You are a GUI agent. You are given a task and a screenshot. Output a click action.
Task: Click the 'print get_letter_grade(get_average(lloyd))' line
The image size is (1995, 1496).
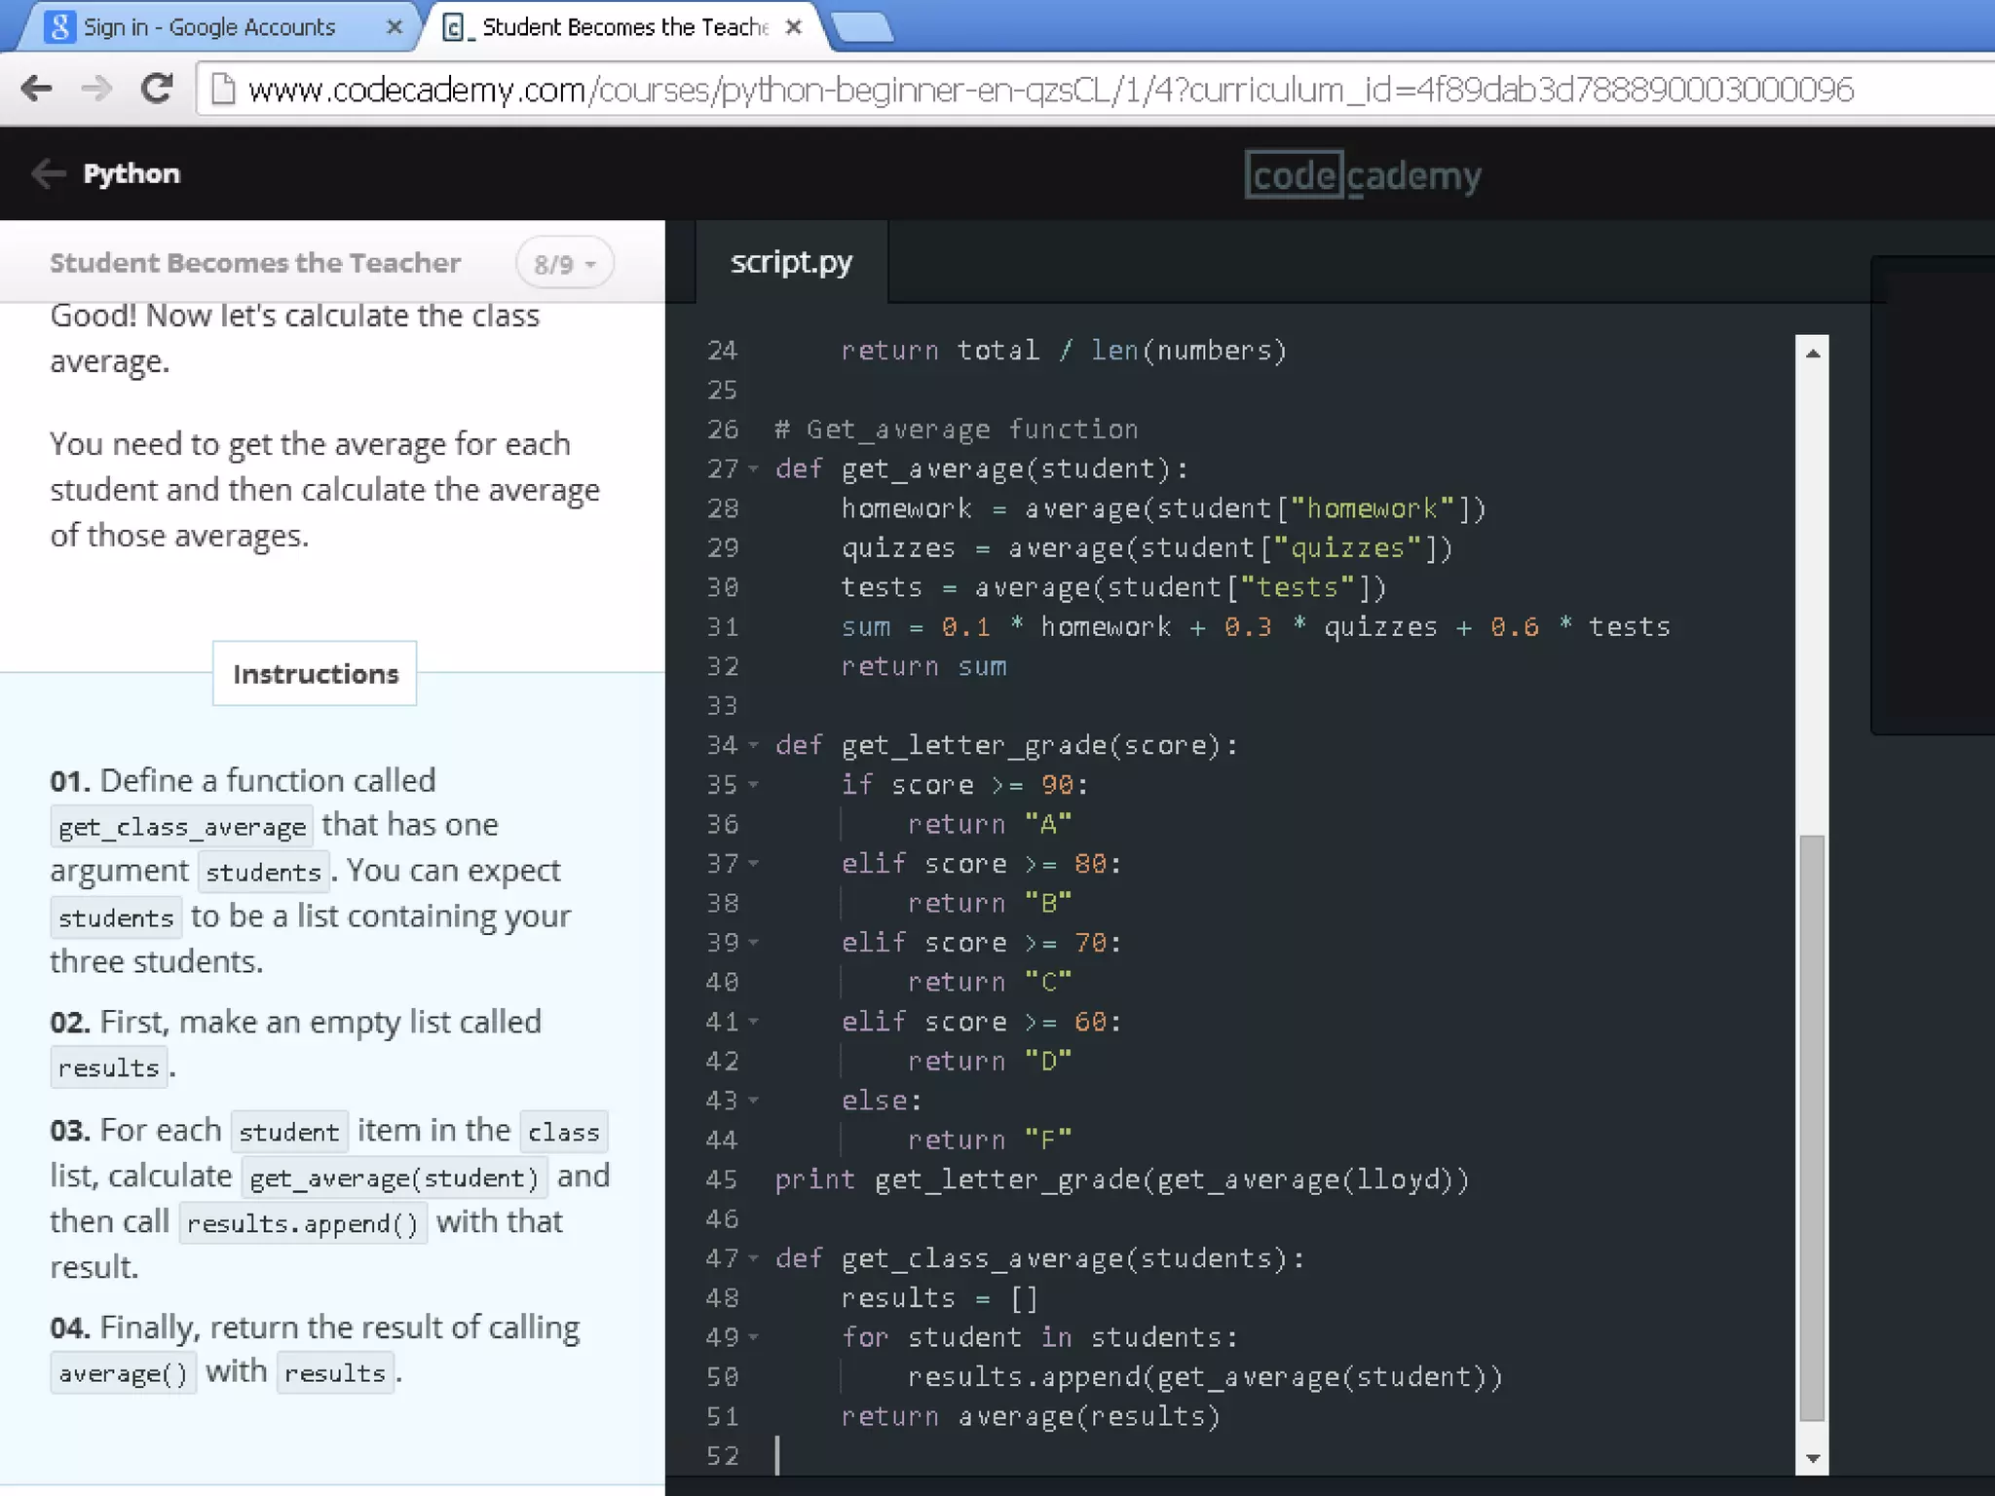tap(1122, 1179)
